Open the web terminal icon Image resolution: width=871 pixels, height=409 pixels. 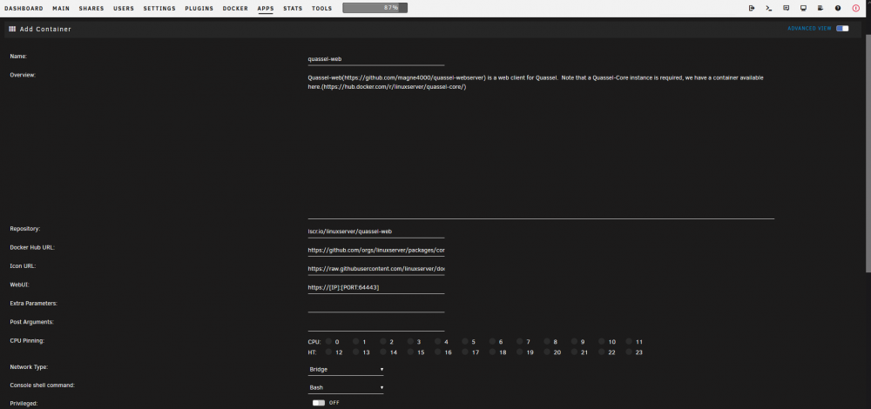(x=769, y=9)
